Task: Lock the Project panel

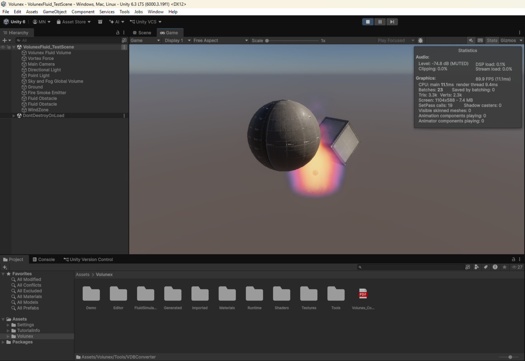Action: click(513, 259)
